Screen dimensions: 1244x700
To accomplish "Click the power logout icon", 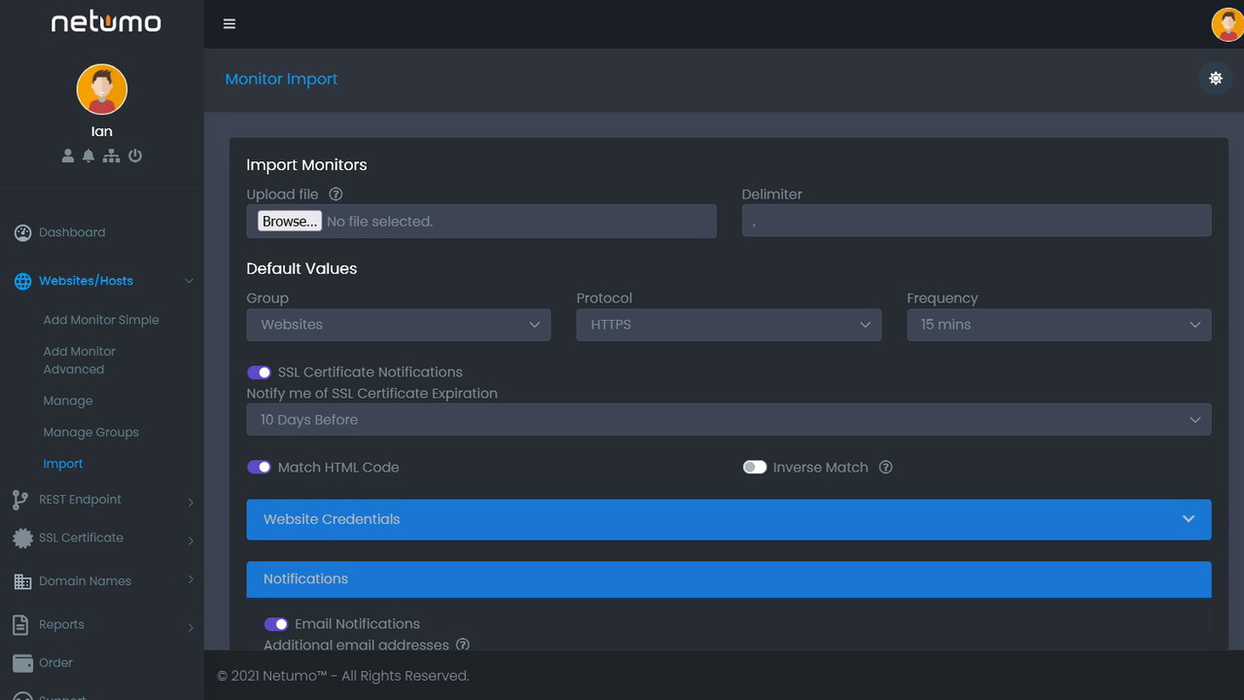I will [x=135, y=156].
